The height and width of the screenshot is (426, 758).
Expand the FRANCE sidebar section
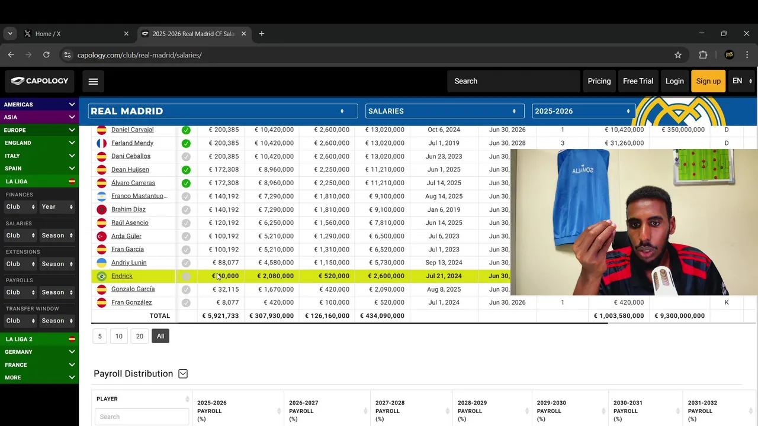click(x=39, y=365)
